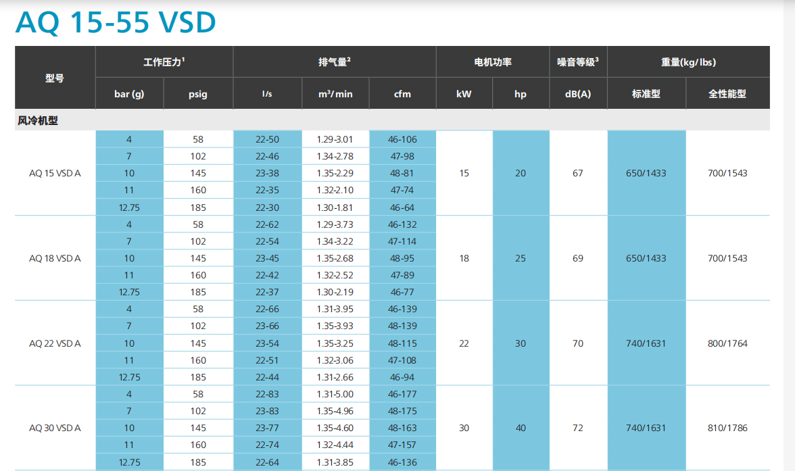Click the "AQ 15-55 VSD" page title

click(116, 22)
